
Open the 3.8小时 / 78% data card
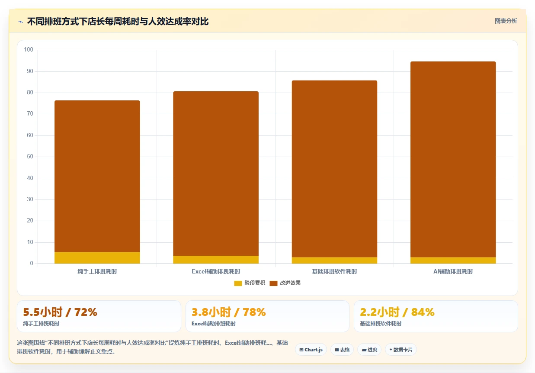(x=267, y=316)
